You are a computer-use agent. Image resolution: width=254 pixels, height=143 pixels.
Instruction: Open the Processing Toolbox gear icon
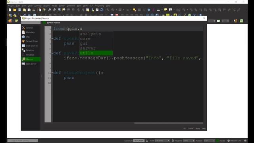pyautogui.click(x=149, y=10)
